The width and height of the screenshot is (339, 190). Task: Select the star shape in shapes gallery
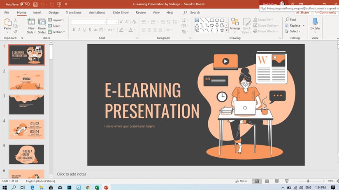222,30
